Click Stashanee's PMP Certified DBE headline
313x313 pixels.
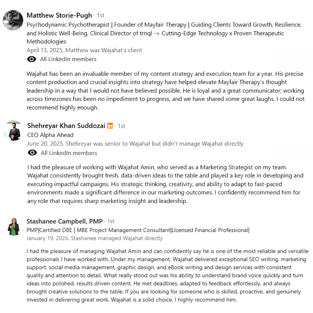click(138, 230)
